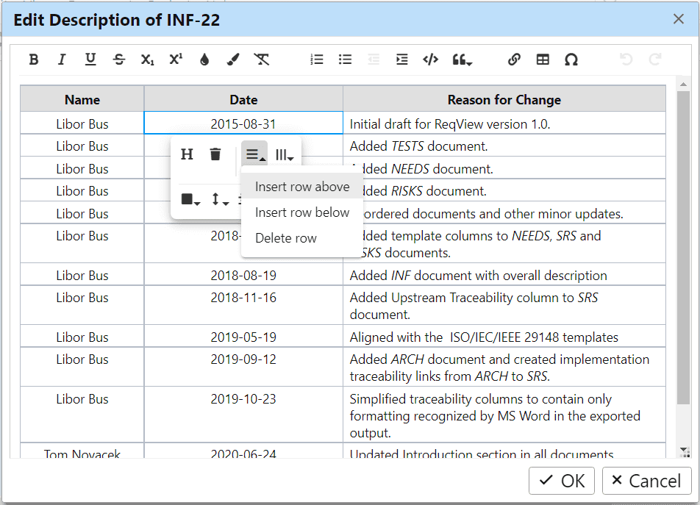Open the text color droplet picker
700x505 pixels.
coord(204,60)
